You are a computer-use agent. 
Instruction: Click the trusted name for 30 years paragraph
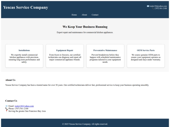point(77,85)
